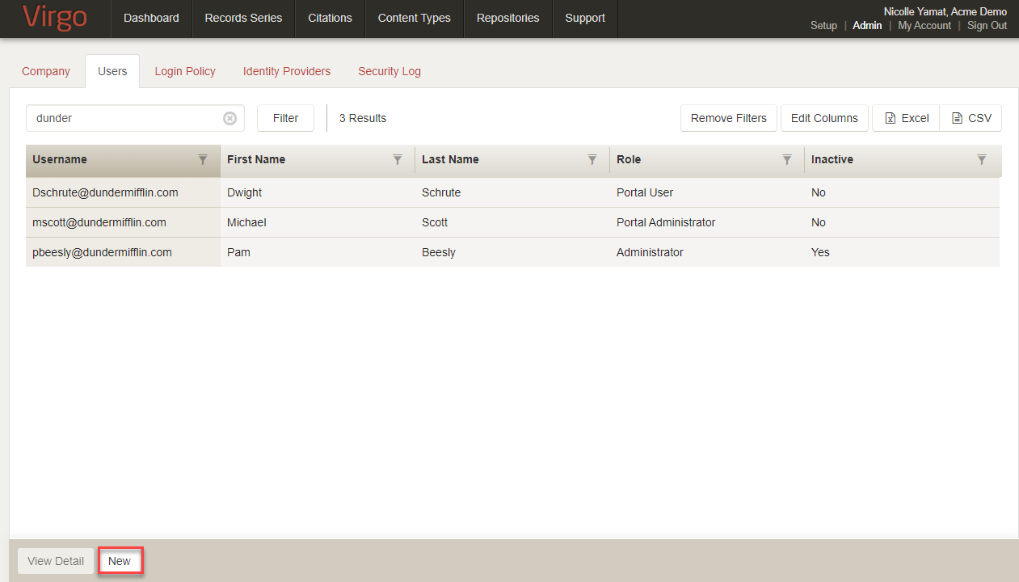1019x582 pixels.
Task: Clear the search box with the x icon
Action: [x=229, y=118]
